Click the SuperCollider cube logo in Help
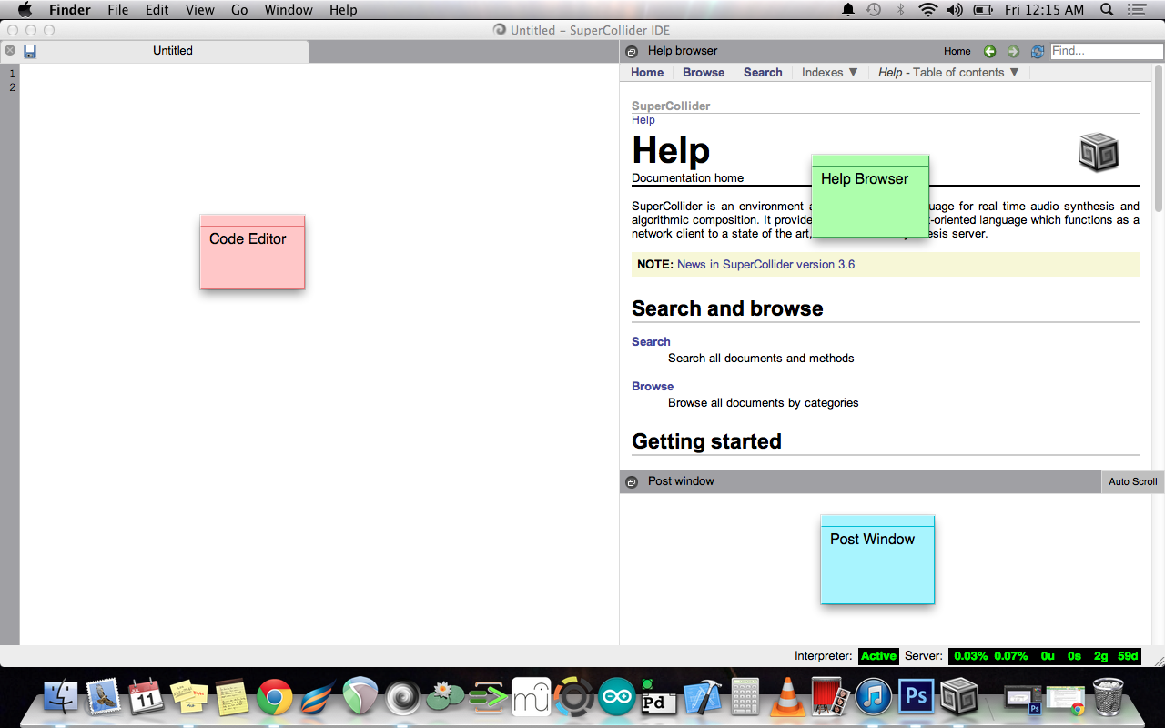This screenshot has width=1165, height=728. [x=1099, y=152]
